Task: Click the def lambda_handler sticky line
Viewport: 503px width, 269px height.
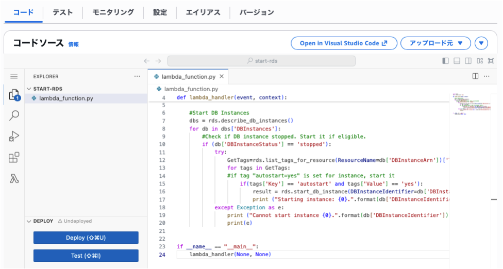Action: pos(232,97)
